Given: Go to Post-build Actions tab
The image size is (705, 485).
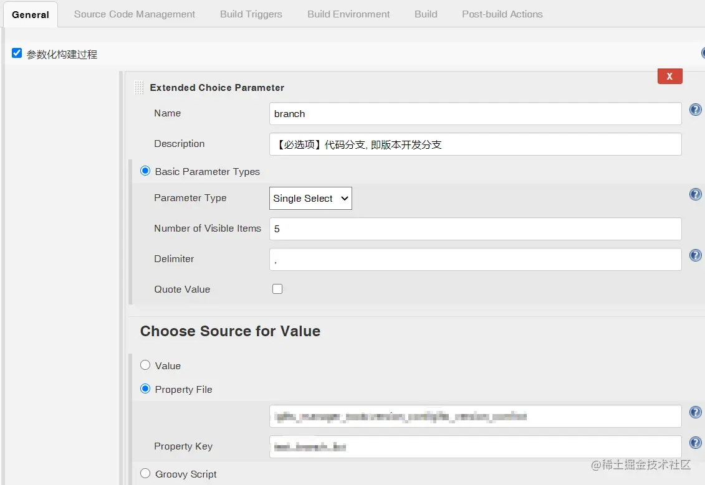Looking at the screenshot, I should coord(502,14).
